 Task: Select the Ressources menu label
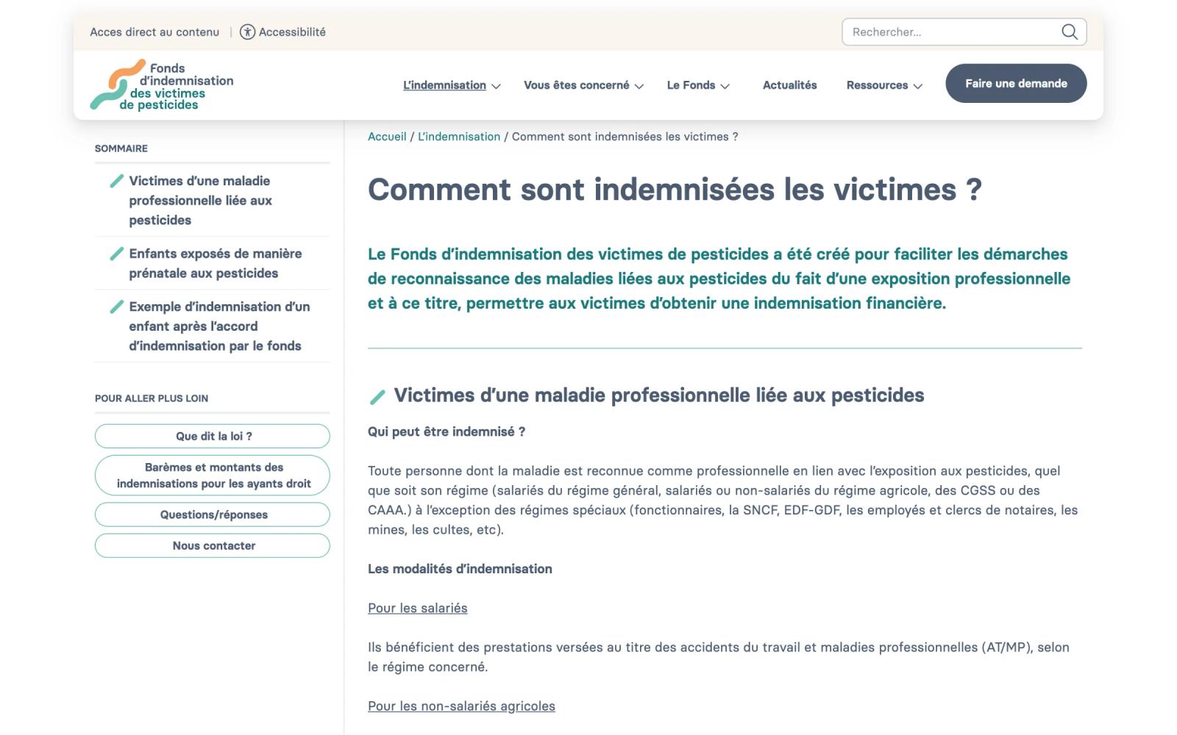click(x=877, y=85)
